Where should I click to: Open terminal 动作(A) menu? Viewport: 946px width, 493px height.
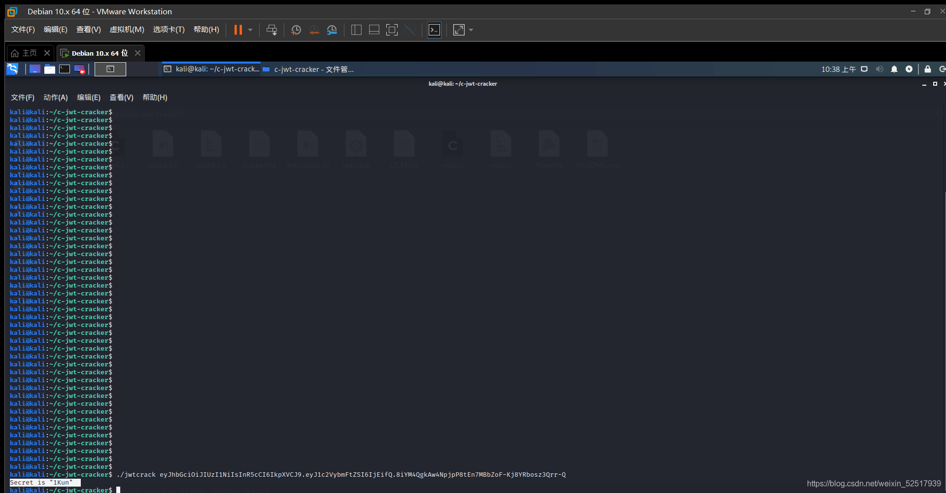coord(56,98)
